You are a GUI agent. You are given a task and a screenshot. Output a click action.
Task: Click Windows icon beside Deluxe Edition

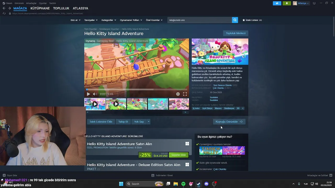(187, 164)
